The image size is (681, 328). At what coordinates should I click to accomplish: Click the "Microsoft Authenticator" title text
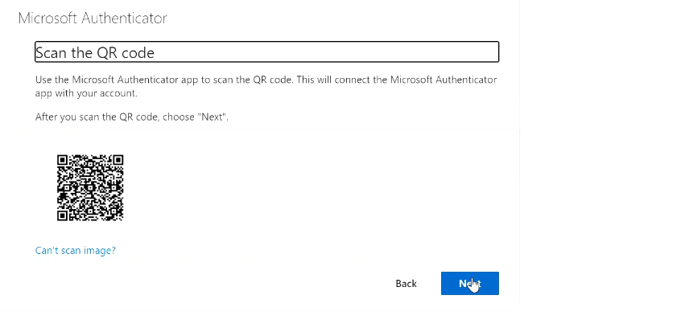(x=93, y=18)
